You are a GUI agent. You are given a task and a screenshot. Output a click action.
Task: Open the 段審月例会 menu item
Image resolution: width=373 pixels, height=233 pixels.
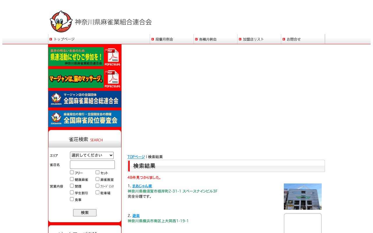point(165,39)
